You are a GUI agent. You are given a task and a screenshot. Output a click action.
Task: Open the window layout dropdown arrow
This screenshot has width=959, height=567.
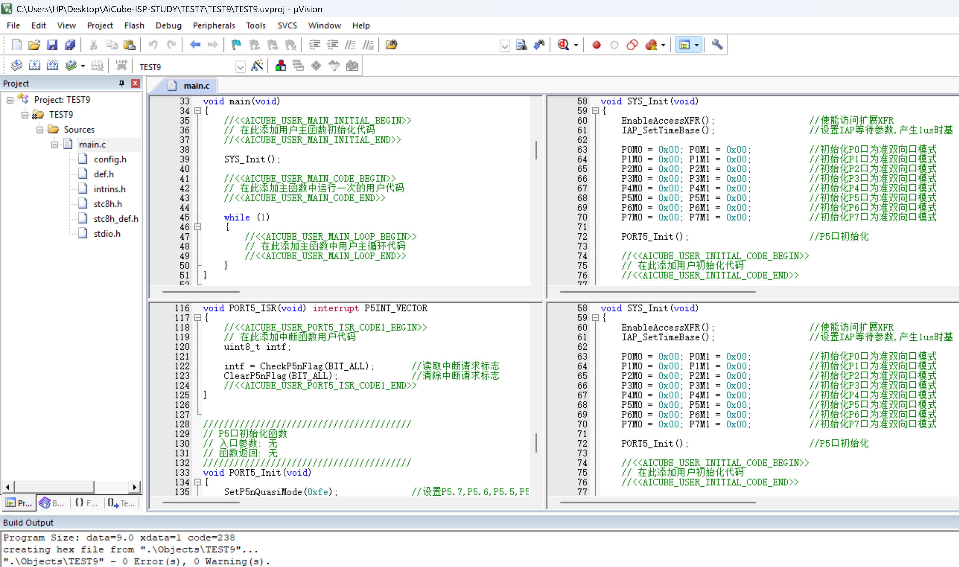tap(696, 45)
